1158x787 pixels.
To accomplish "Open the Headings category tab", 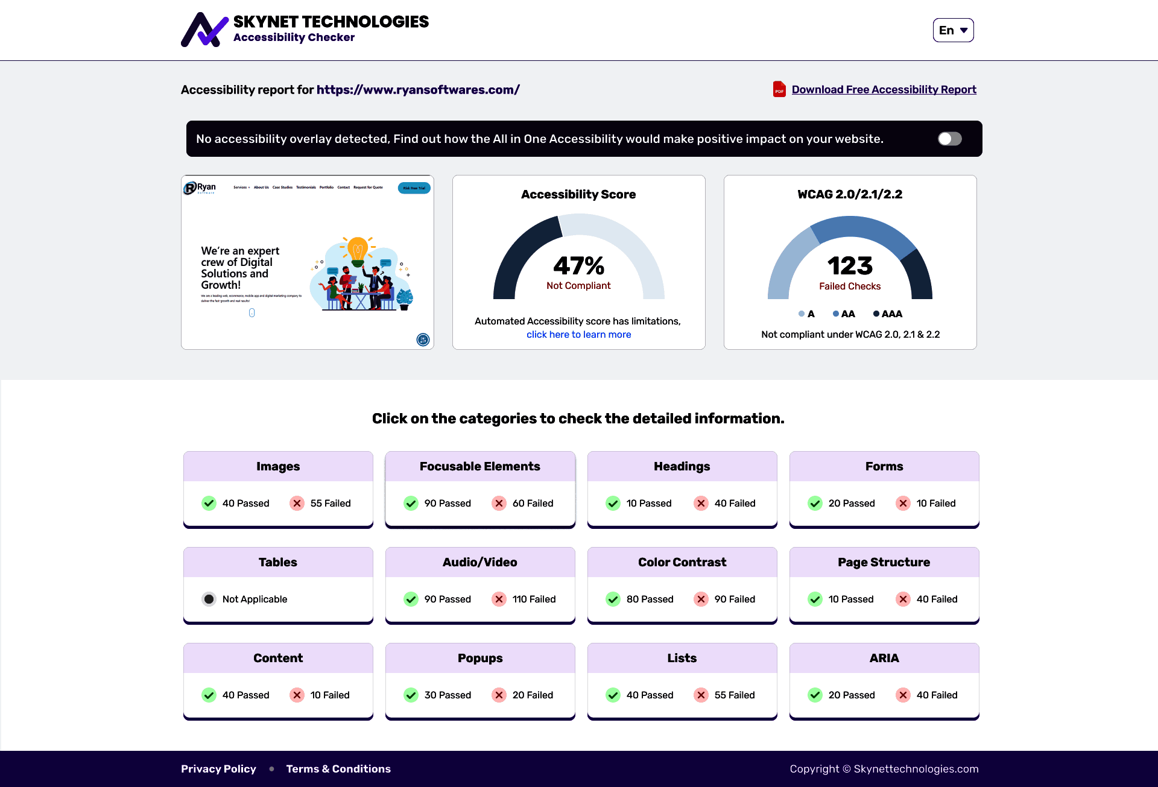I will (682, 466).
